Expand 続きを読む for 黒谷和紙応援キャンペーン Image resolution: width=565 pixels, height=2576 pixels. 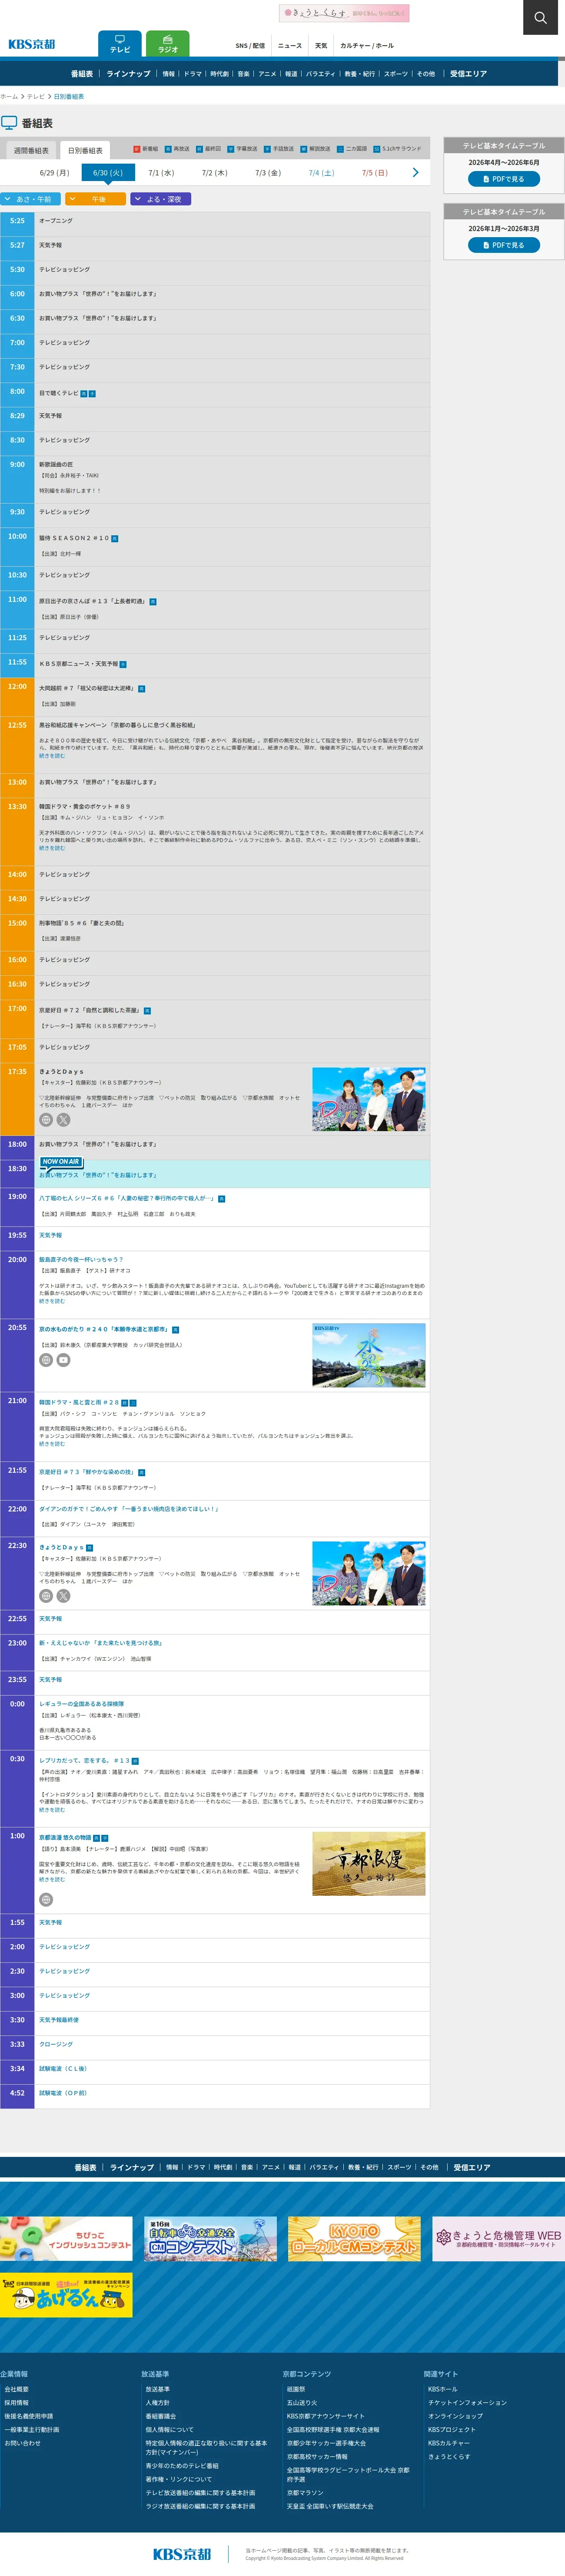(x=52, y=756)
